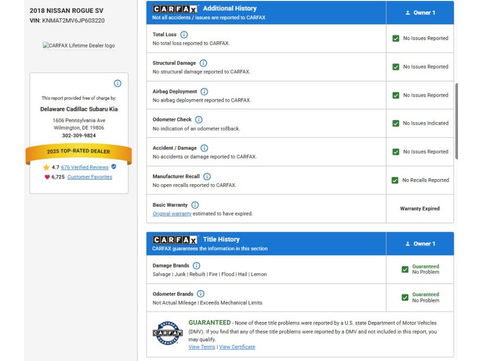Click the No Issues Indicated status text
The image size is (482, 361).
pyautogui.click(x=426, y=123)
